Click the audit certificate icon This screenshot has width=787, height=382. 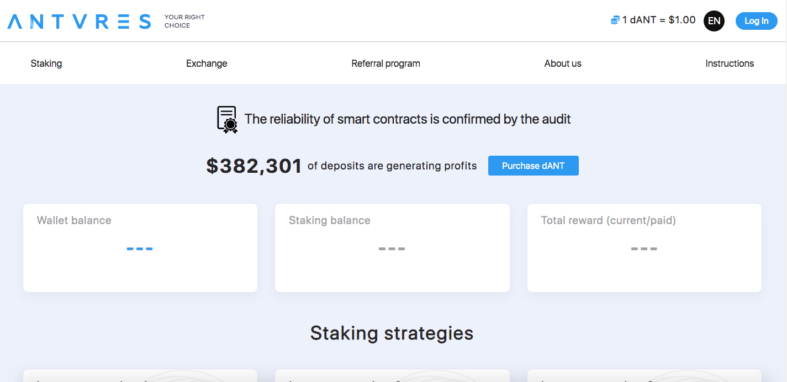(227, 119)
